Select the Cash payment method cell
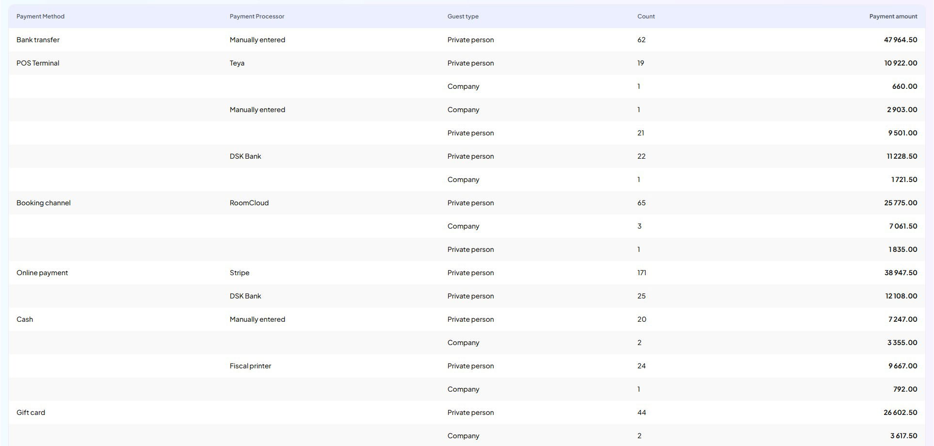This screenshot has height=446, width=934. pos(25,319)
